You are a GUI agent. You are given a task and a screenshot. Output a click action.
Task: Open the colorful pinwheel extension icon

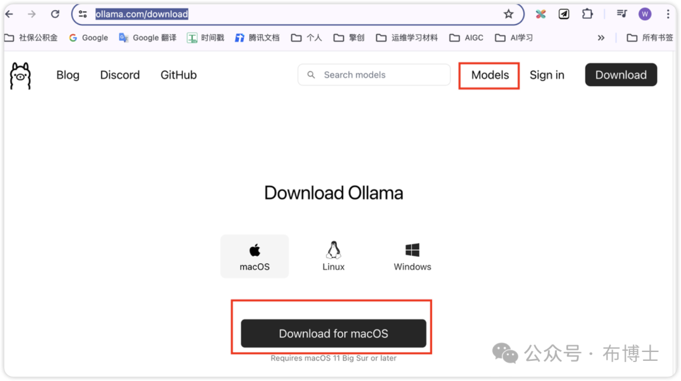pos(541,14)
